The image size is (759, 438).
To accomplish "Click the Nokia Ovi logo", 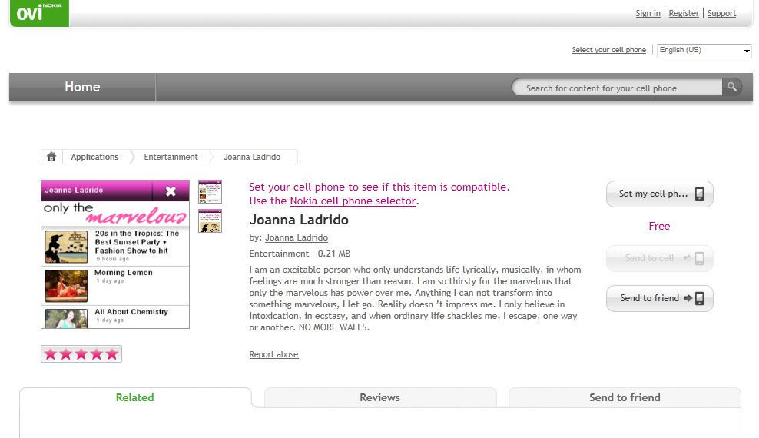I will click(39, 13).
